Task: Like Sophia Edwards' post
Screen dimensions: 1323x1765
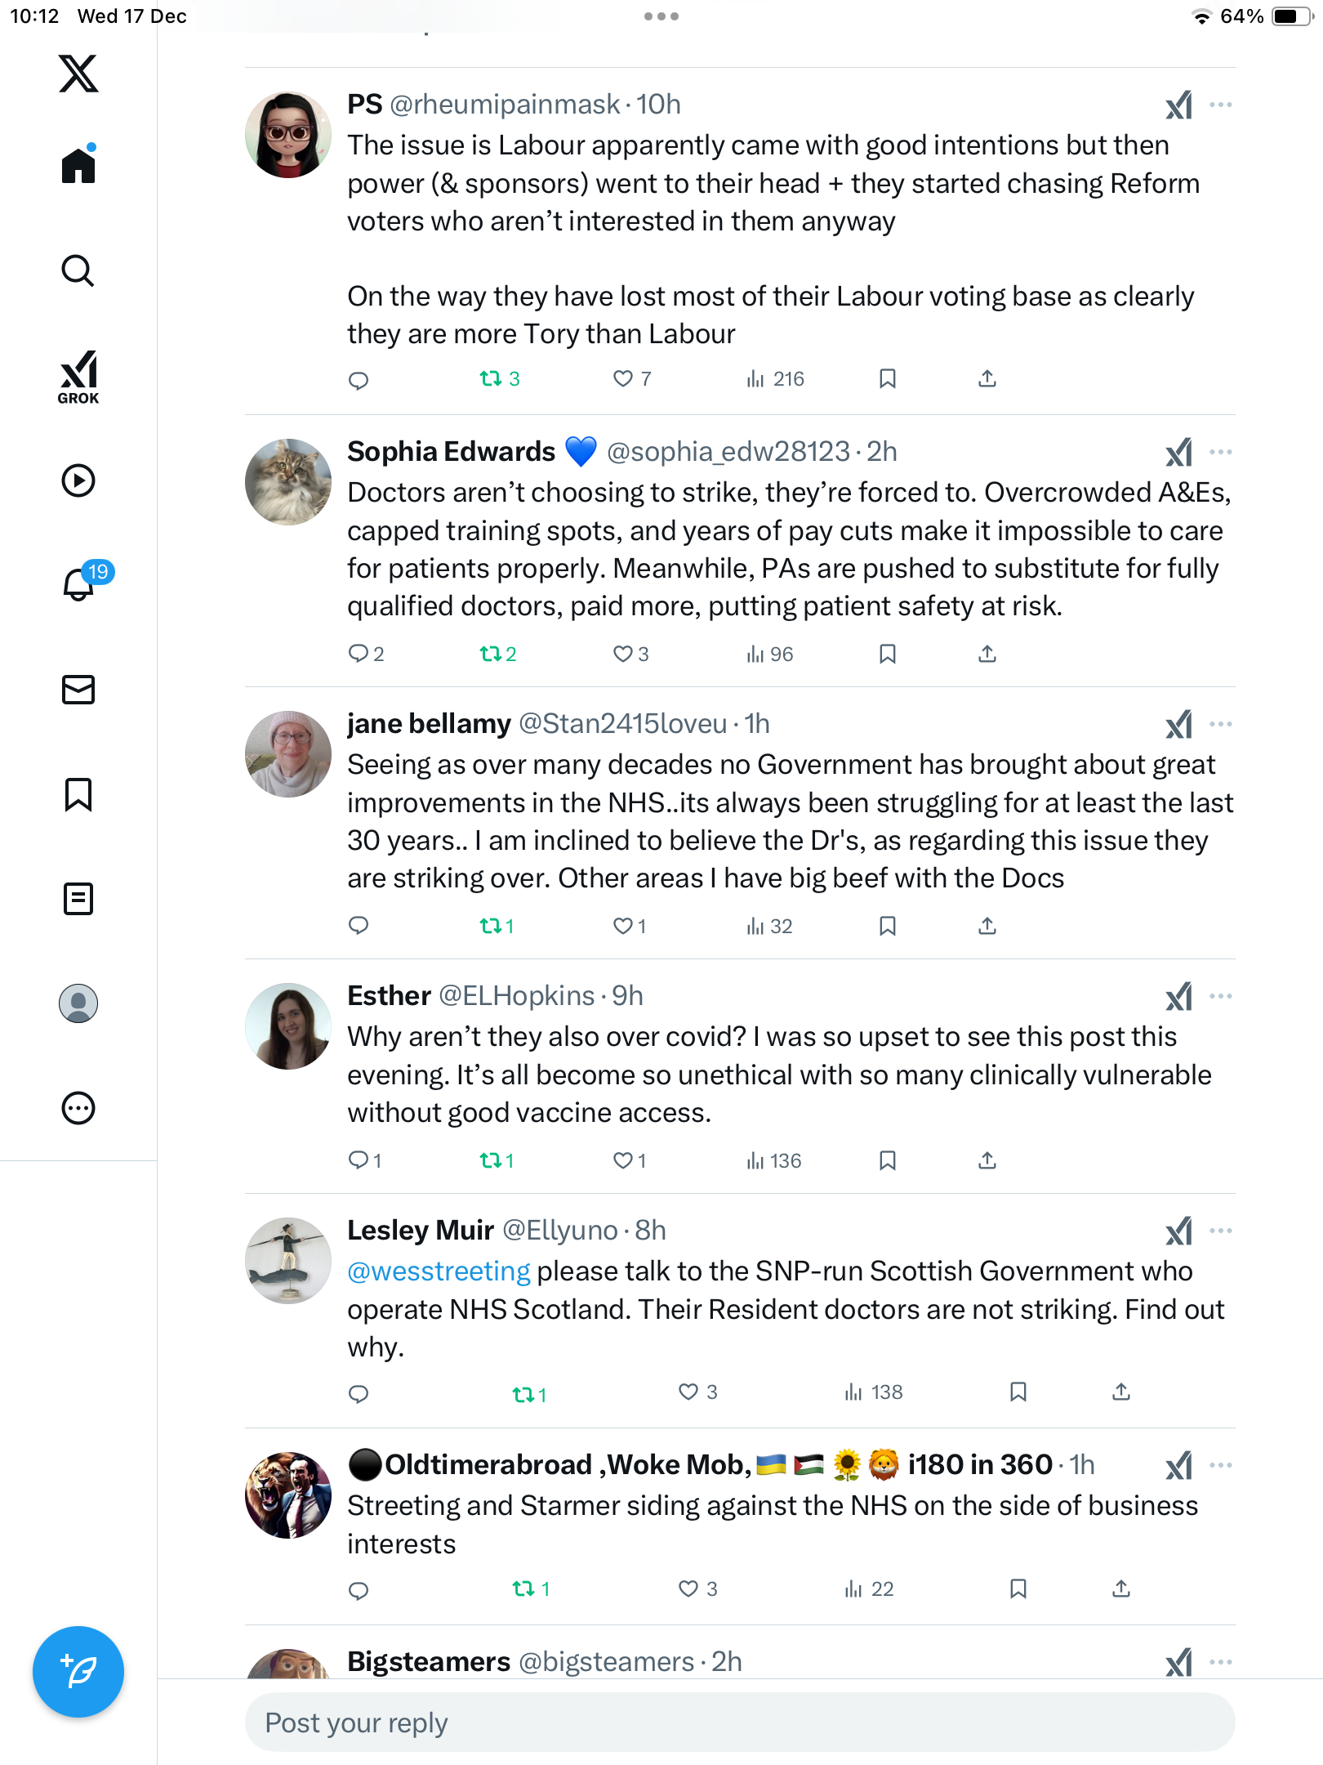Action: pos(623,654)
